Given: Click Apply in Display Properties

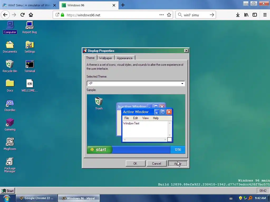Looking at the screenshot, I should tap(177, 164).
